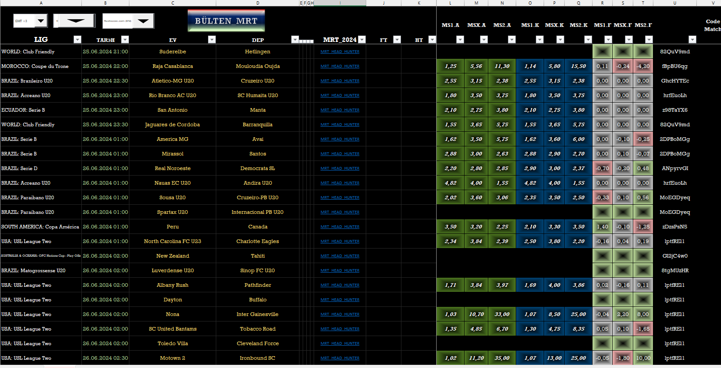721x368 pixels.
Task: Select the 'ANpyrvGI' match code cell
Action: tap(675, 168)
